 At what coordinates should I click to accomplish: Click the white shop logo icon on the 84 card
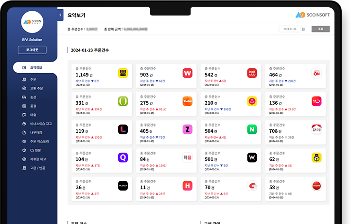pos(187,158)
